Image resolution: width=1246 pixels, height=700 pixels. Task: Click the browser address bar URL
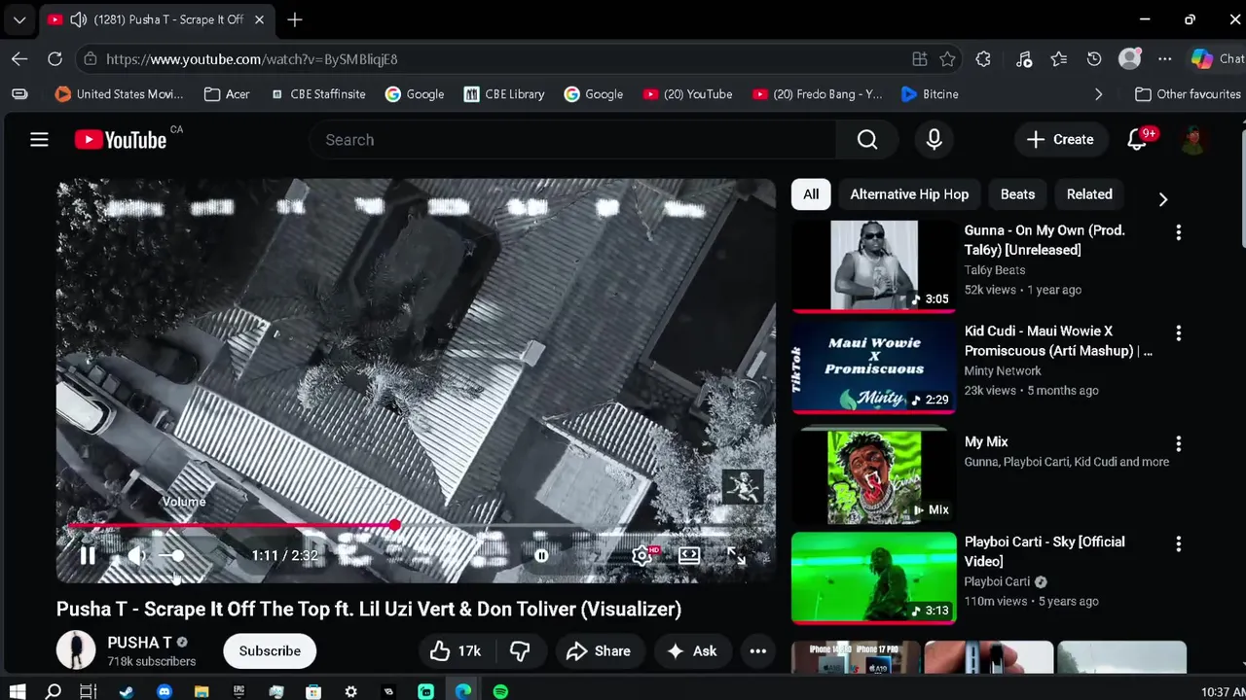pyautogui.click(x=251, y=59)
